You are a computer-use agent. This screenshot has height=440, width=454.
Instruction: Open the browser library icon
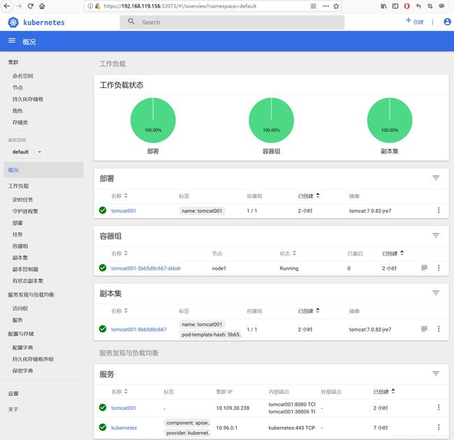point(383,6)
